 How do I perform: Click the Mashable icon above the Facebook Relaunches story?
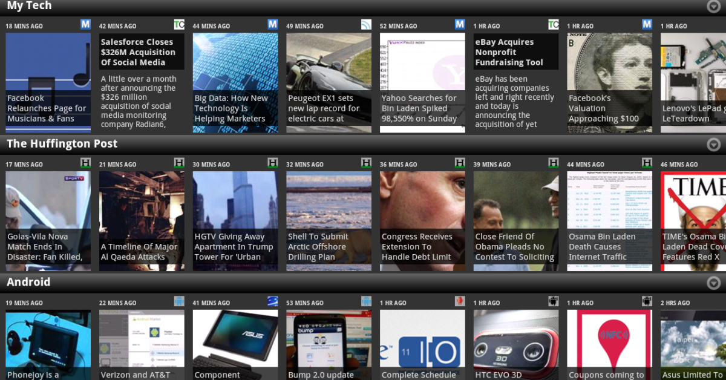point(85,25)
